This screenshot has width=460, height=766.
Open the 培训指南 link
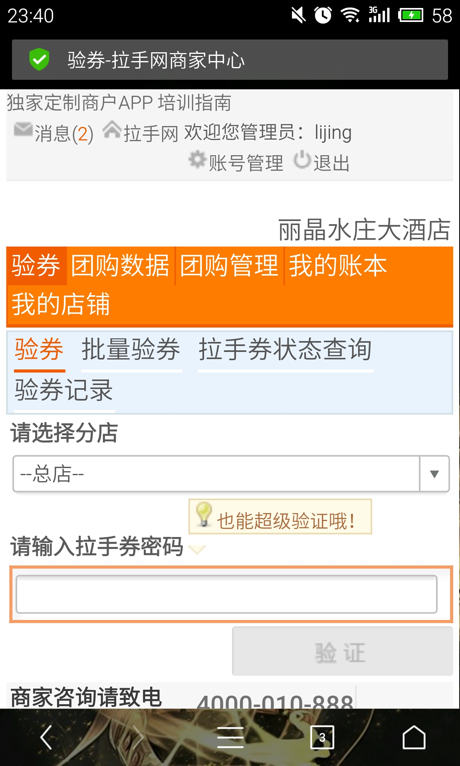194,103
